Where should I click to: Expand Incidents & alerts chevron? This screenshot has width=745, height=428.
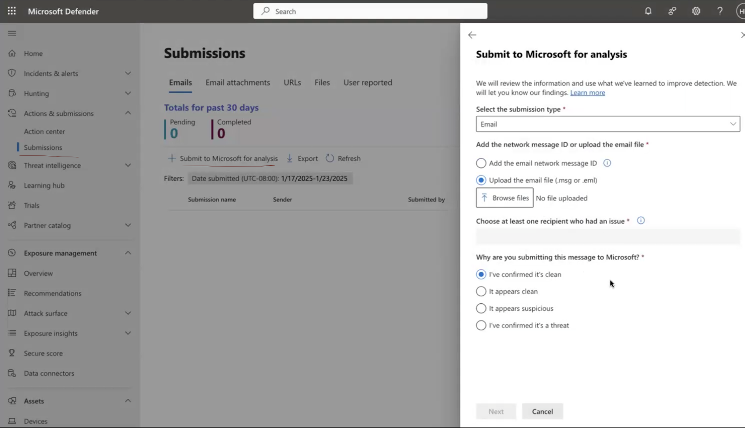click(128, 73)
